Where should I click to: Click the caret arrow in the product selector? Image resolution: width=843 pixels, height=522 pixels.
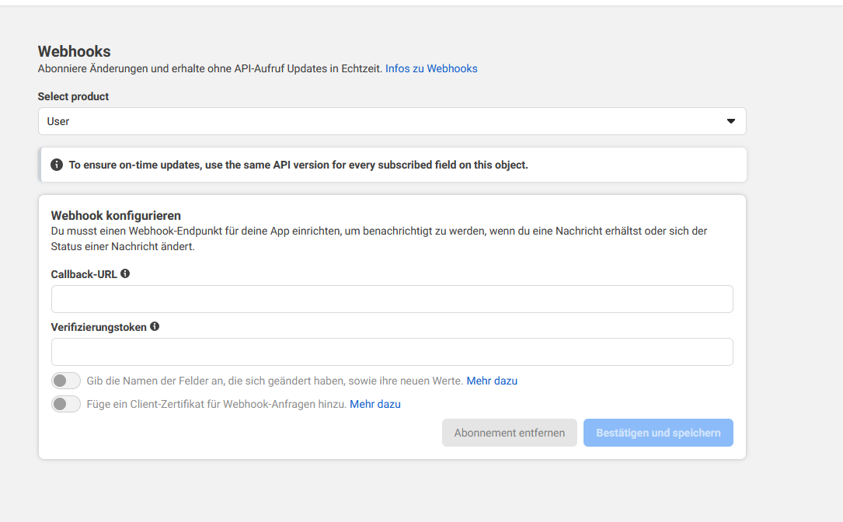pyautogui.click(x=730, y=121)
